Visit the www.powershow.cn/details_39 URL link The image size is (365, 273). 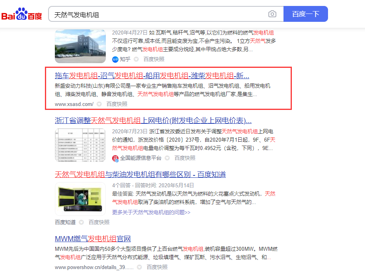(94, 267)
